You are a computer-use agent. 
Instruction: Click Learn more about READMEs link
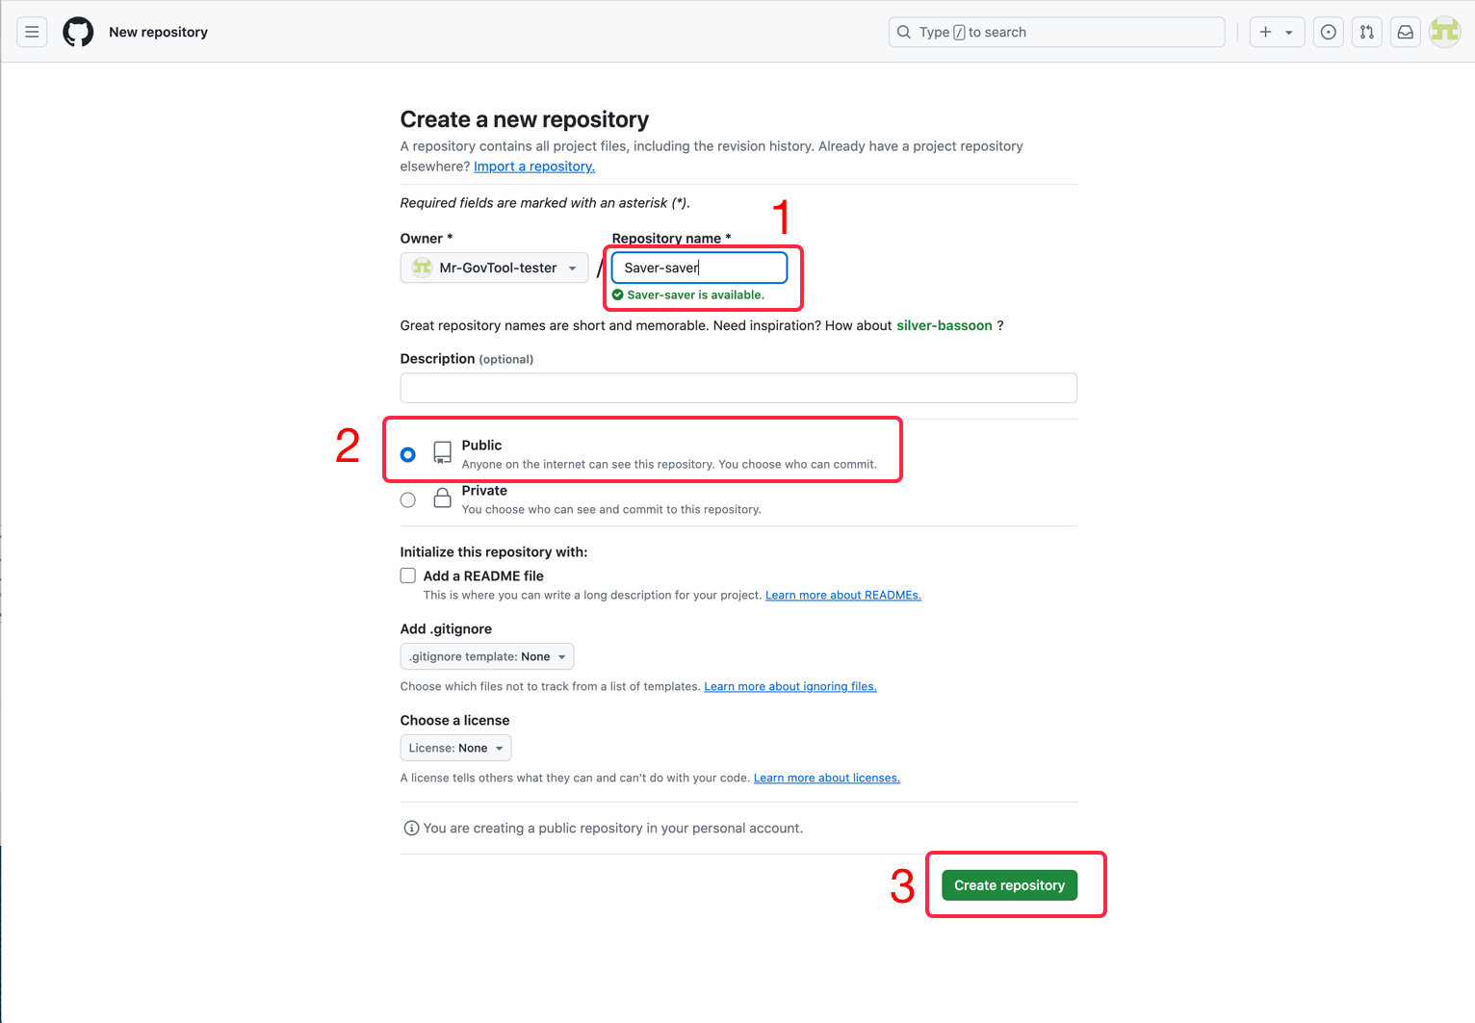tap(842, 595)
